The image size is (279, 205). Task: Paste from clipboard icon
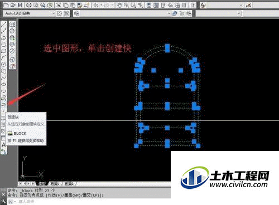tap(73, 5)
